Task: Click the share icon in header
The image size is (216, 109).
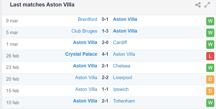Action: click(198, 5)
